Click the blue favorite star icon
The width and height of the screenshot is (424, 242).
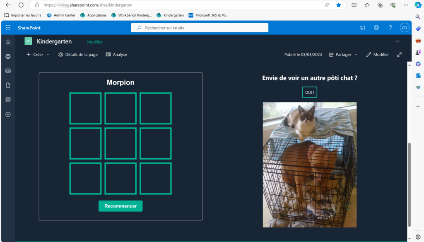[339, 5]
